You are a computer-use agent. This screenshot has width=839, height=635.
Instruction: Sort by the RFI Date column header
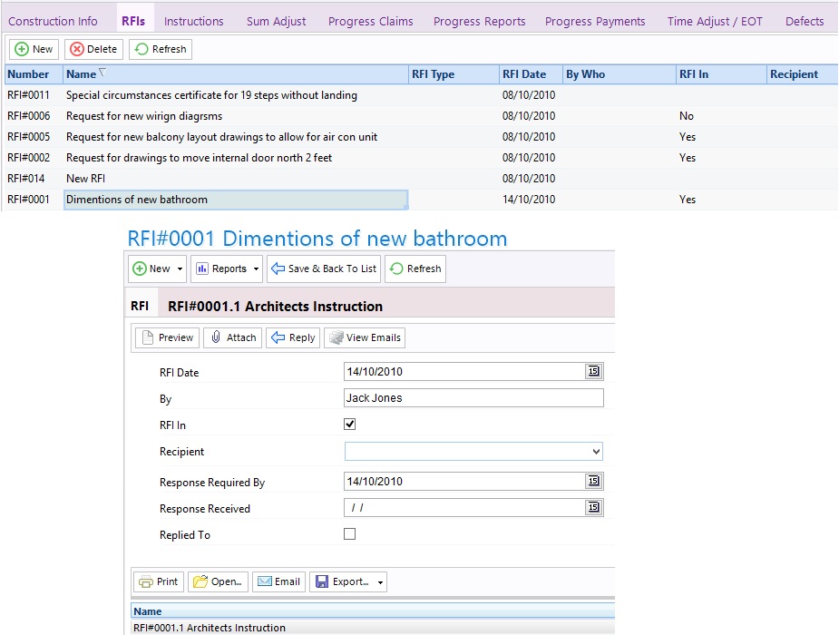531,74
